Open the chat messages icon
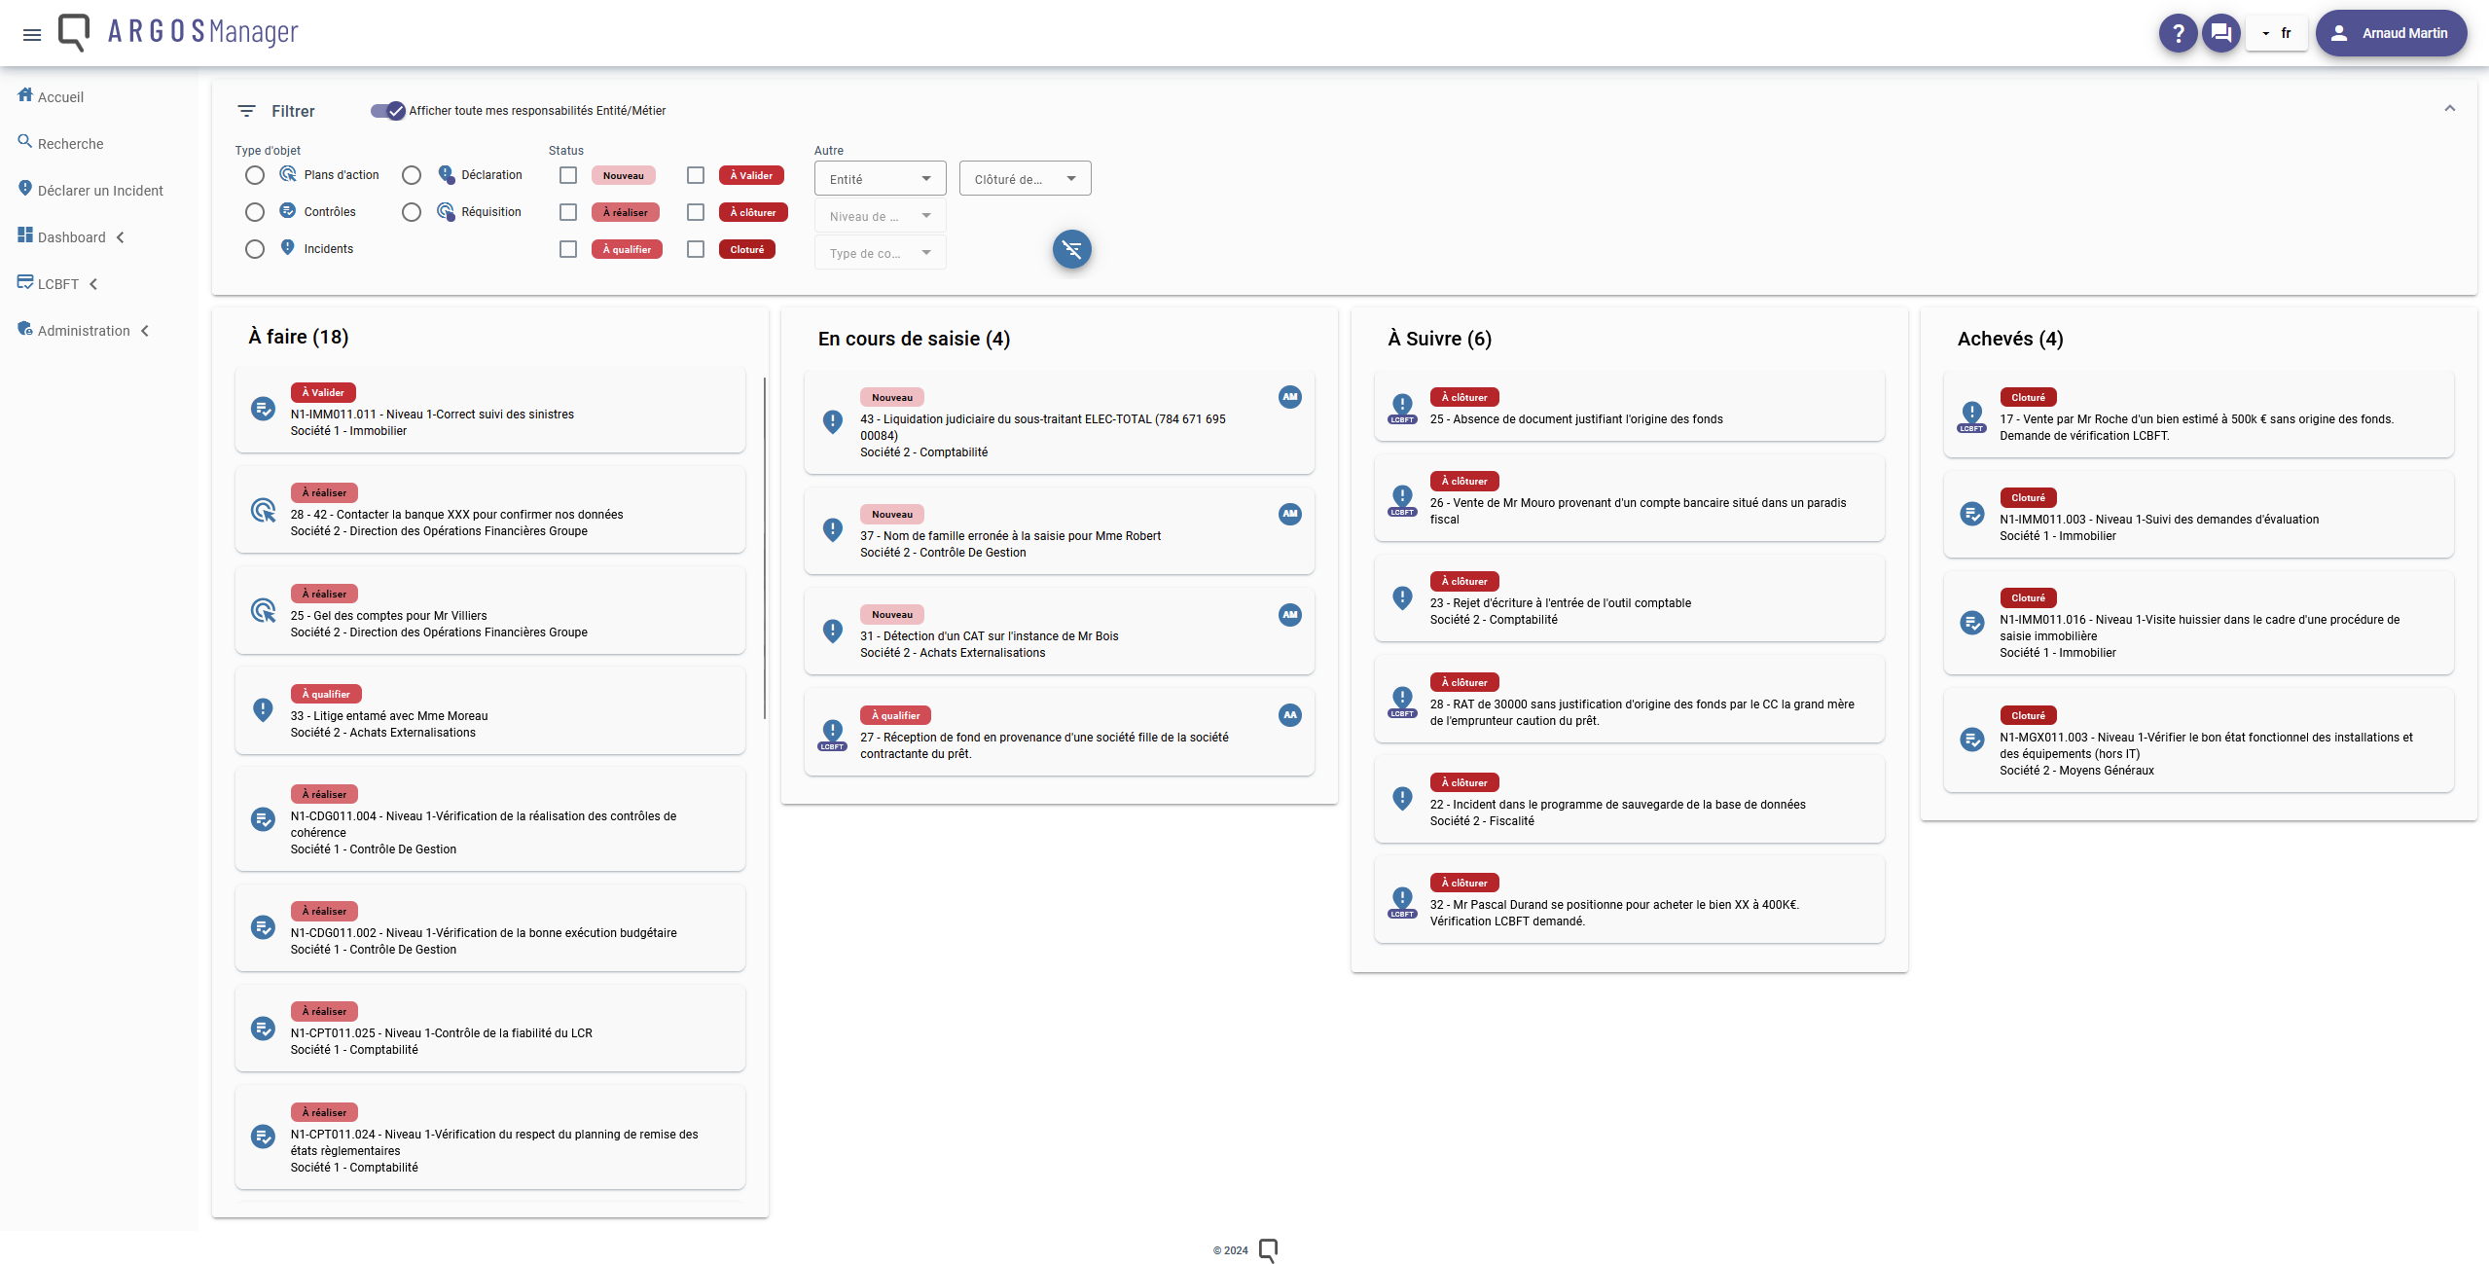The image size is (2489, 1264). click(x=2220, y=33)
